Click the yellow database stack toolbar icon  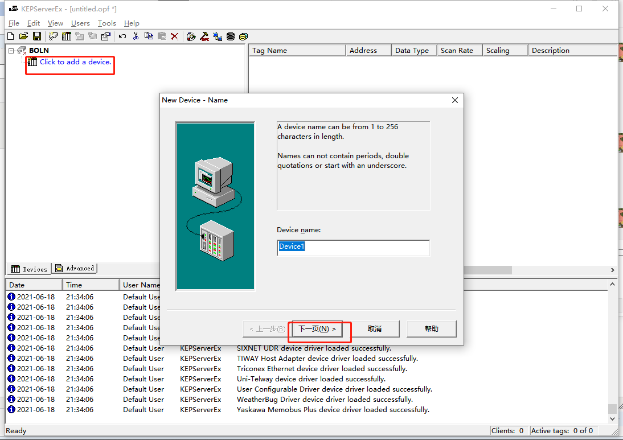tap(244, 36)
